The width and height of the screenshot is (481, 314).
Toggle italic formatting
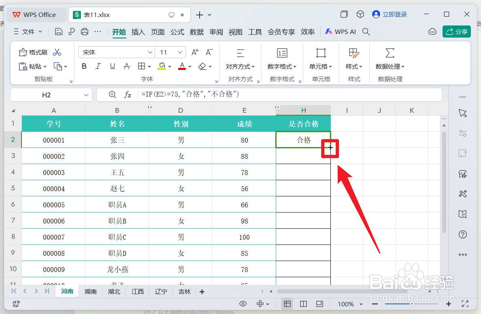coord(98,66)
